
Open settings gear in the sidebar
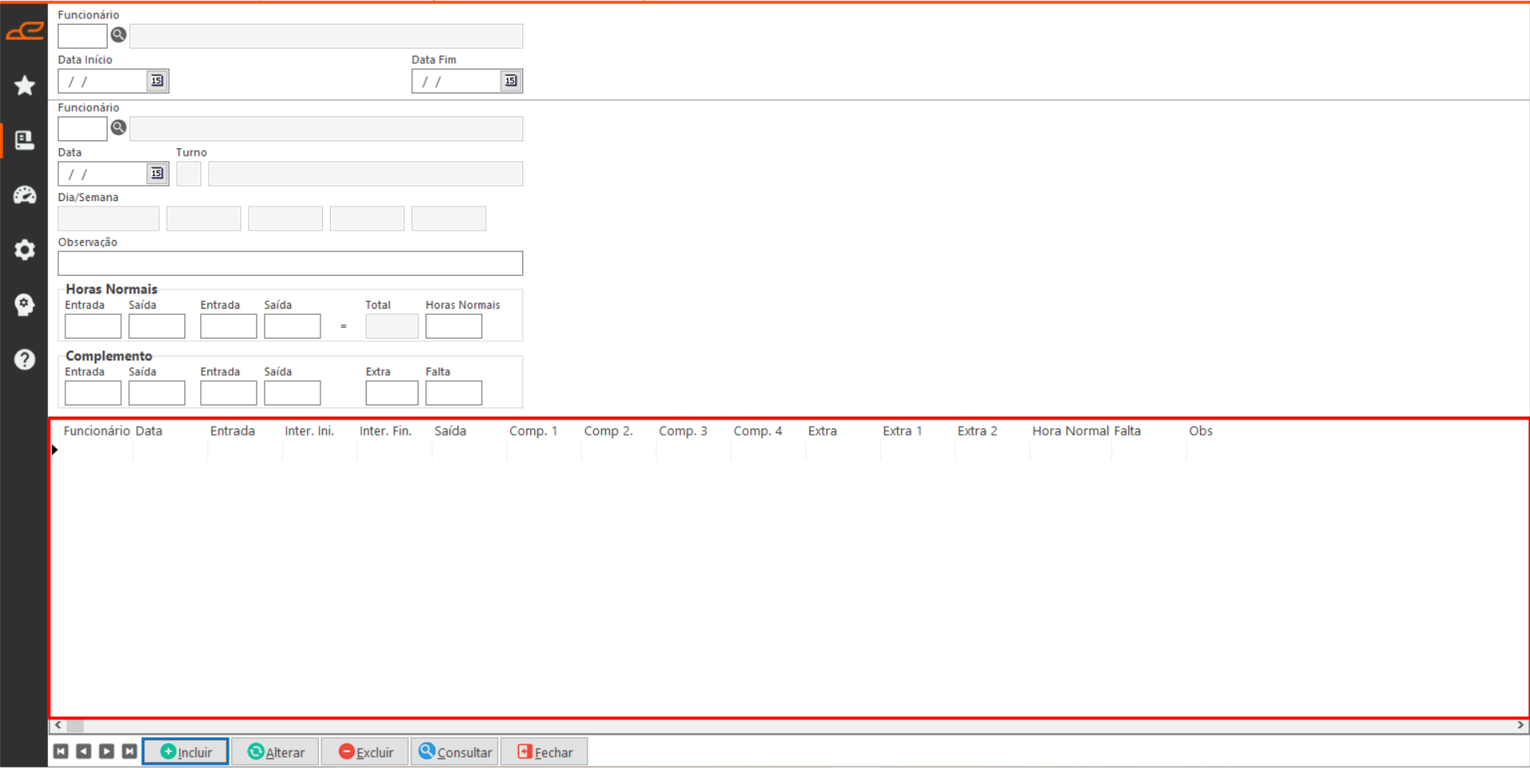pyautogui.click(x=25, y=250)
